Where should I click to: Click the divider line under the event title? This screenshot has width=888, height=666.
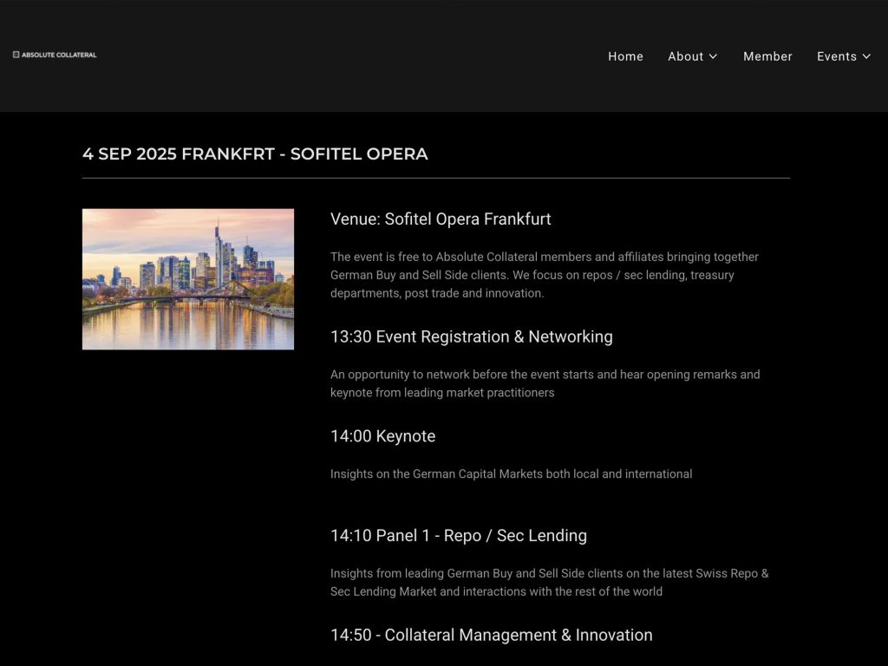pyautogui.click(x=435, y=178)
